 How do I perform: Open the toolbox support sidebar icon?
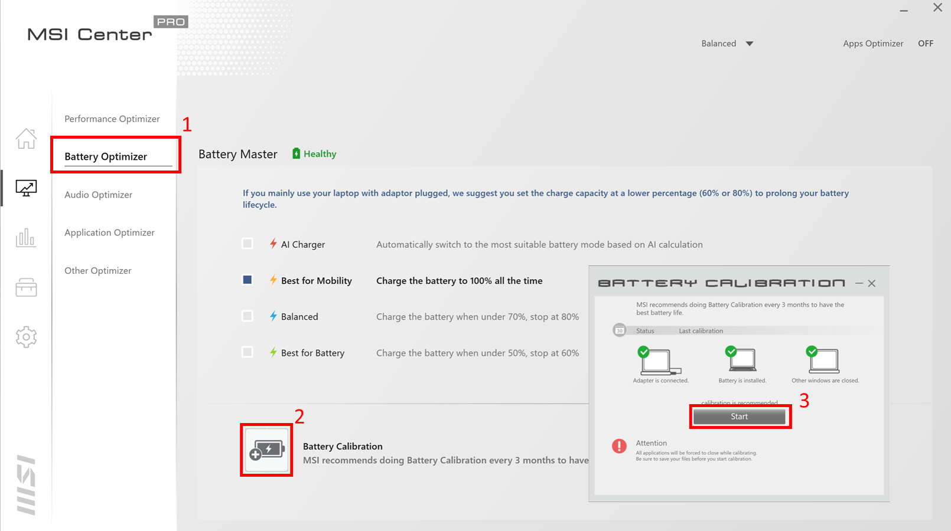click(x=26, y=287)
